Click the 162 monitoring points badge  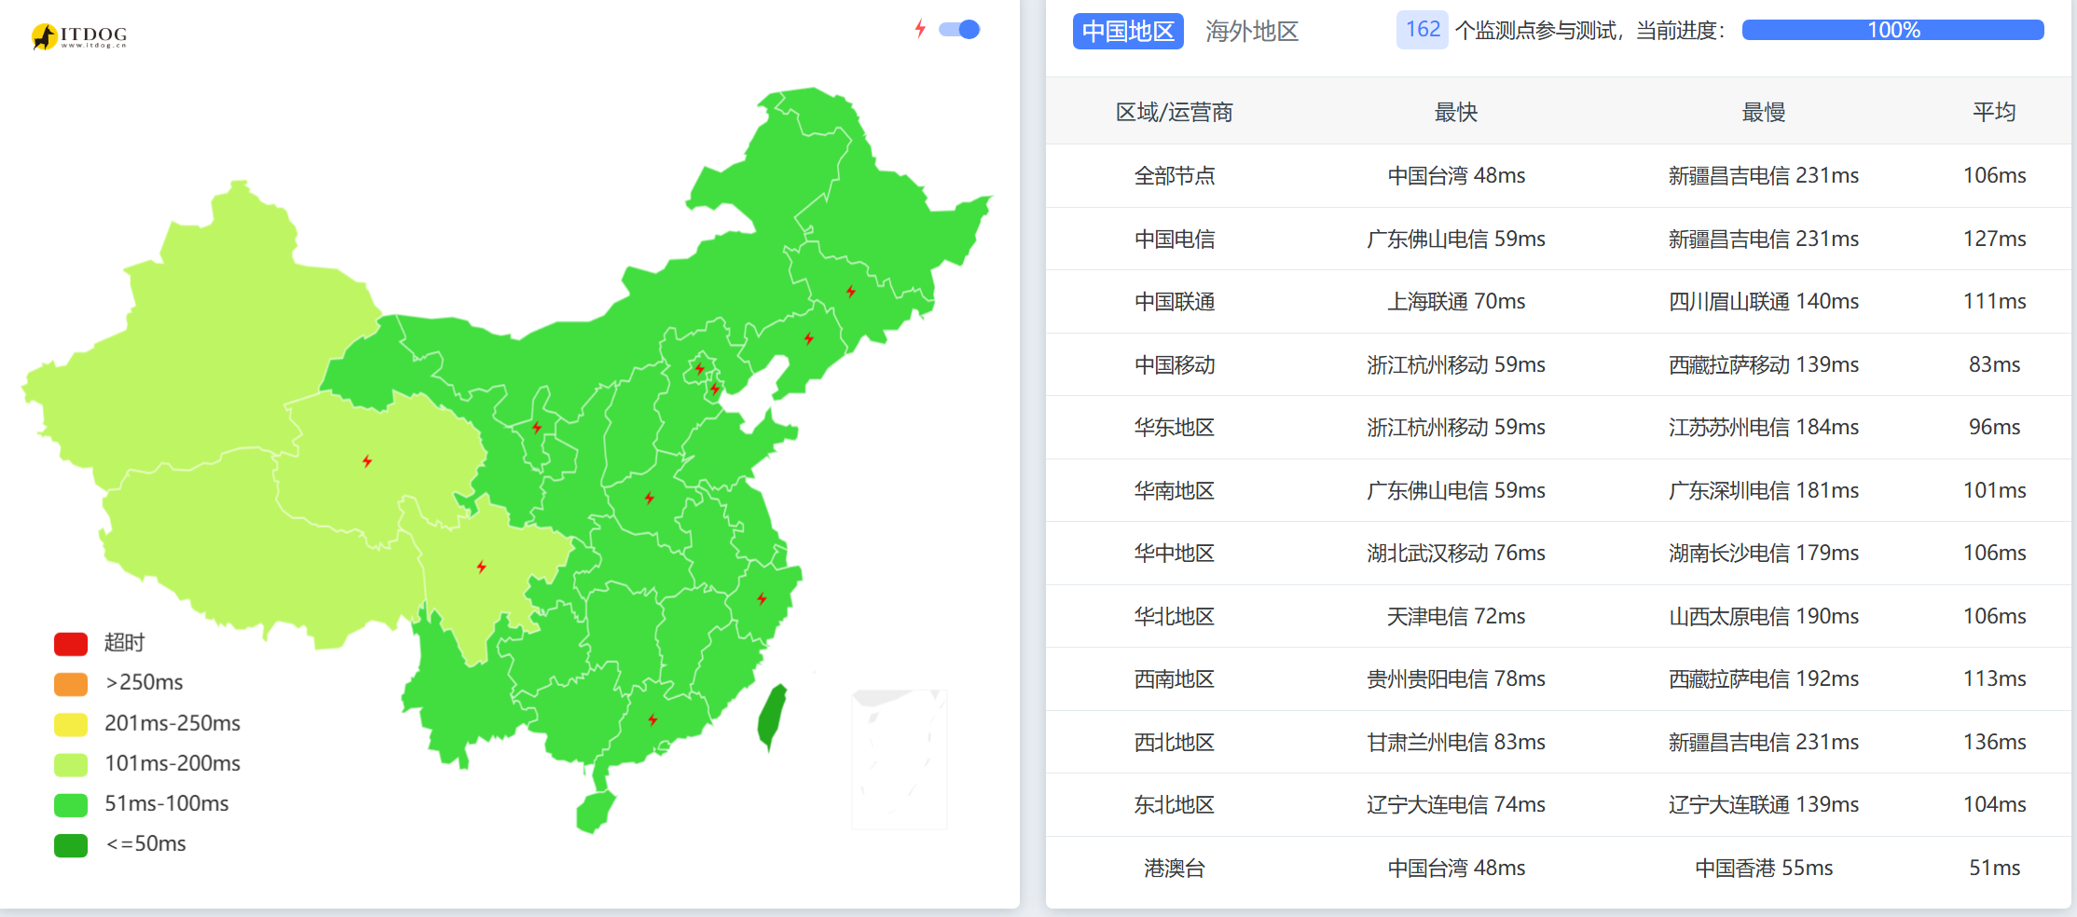tap(1422, 30)
